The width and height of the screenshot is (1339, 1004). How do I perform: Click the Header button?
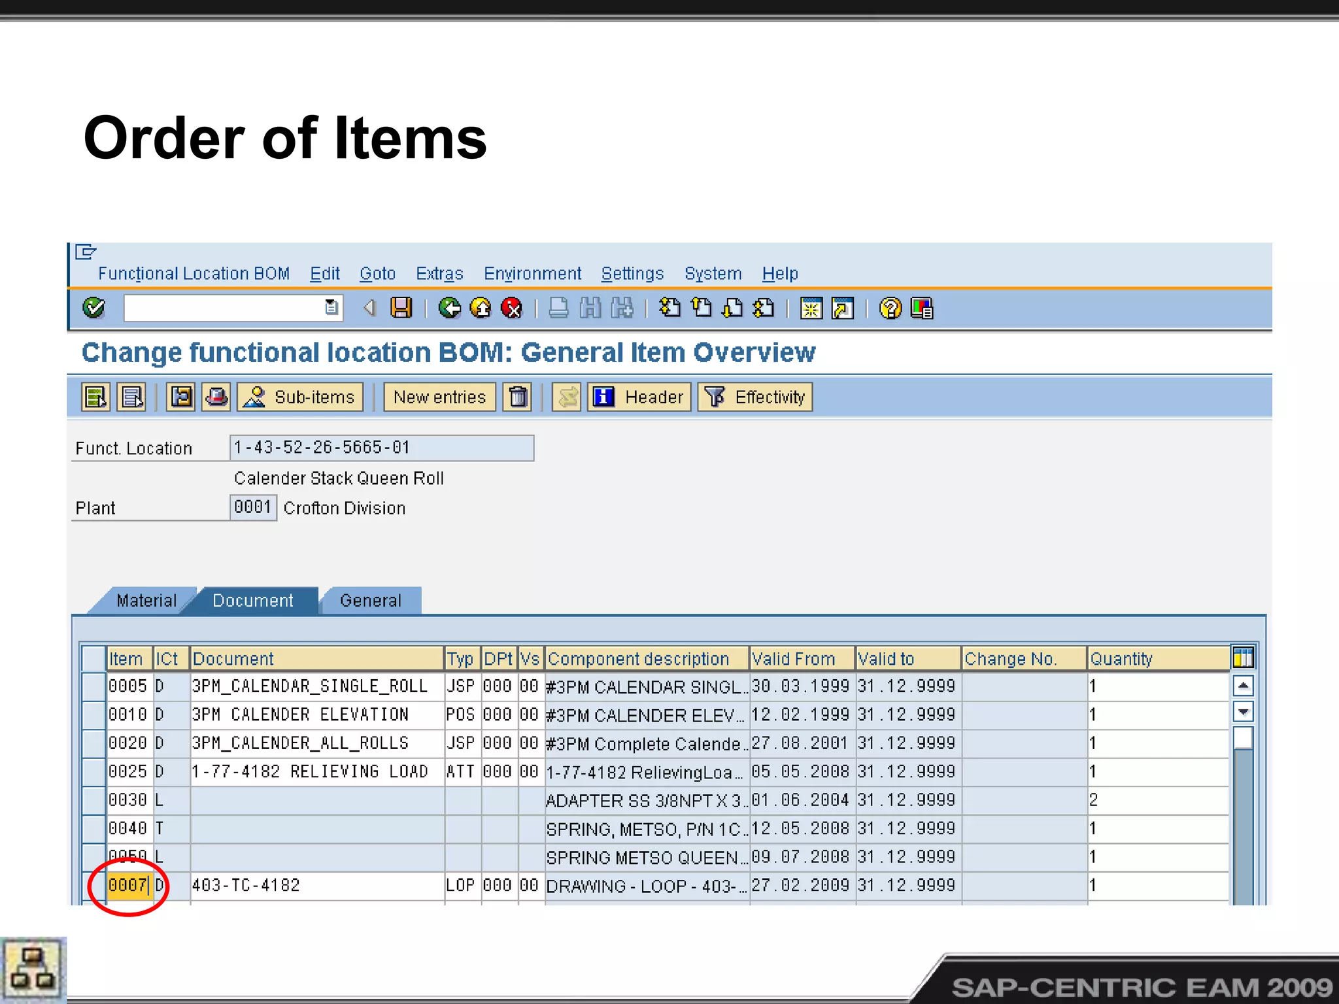(639, 397)
